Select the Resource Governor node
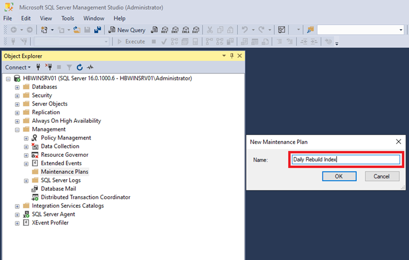Screen dimensions: 409x260 coord(64,155)
